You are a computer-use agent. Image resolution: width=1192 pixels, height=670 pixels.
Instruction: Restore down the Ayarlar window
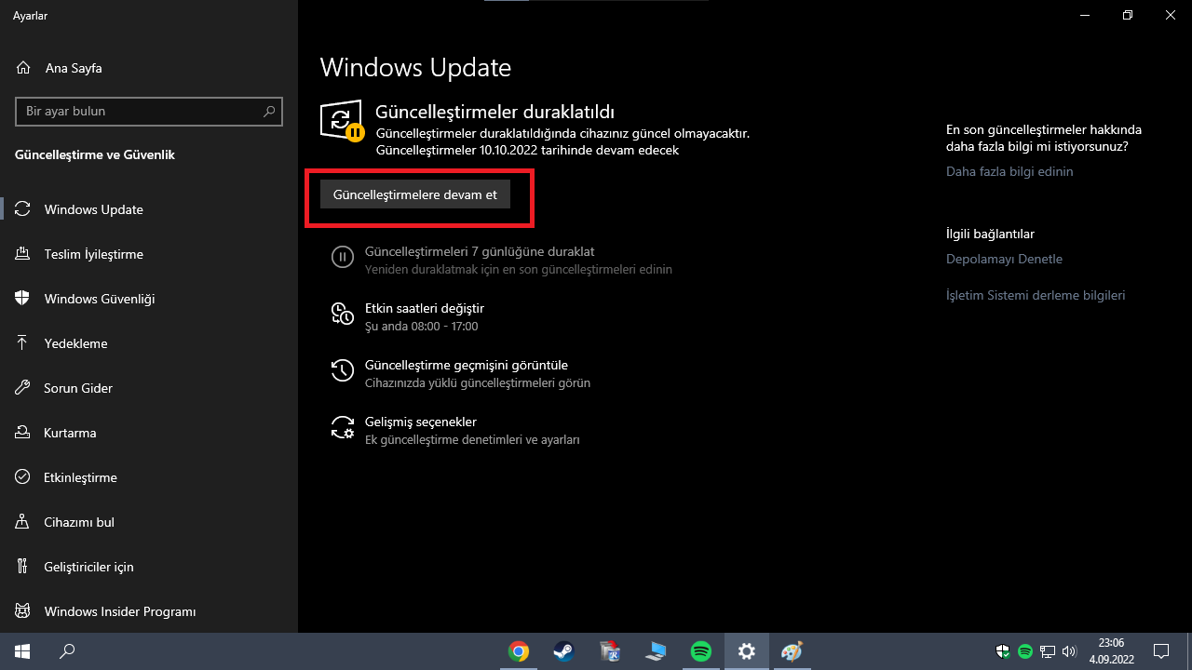[1128, 15]
